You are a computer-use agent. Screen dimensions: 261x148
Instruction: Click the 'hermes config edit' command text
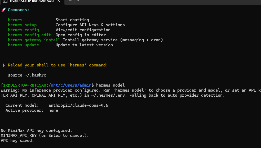(29, 35)
